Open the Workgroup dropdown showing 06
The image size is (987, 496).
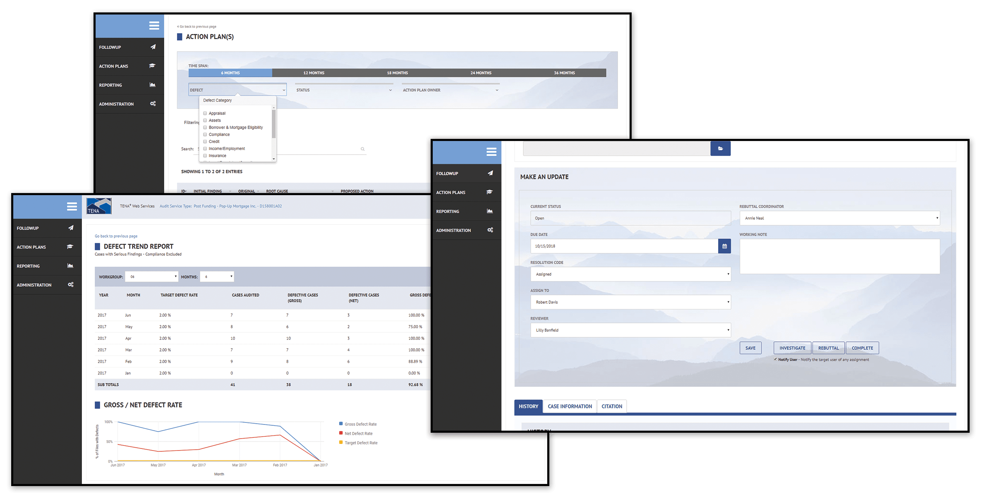tap(152, 277)
